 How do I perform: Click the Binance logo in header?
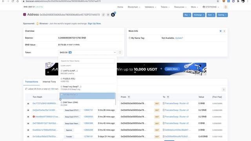point(226,7)
